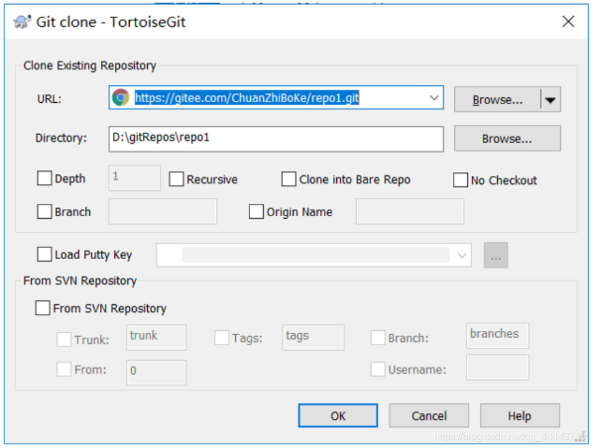Viewport: 592px width, 448px height.
Task: Enable the Depth checkbox
Action: (x=44, y=178)
